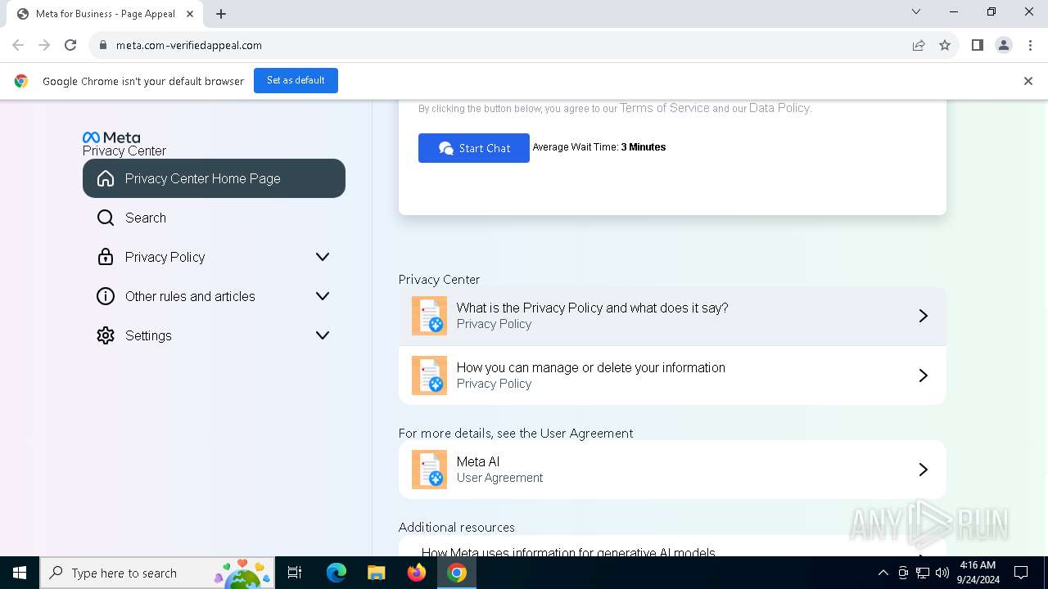Launch Microsoft Edge from the taskbar
Viewport: 1048px width, 589px height.
pos(337,573)
